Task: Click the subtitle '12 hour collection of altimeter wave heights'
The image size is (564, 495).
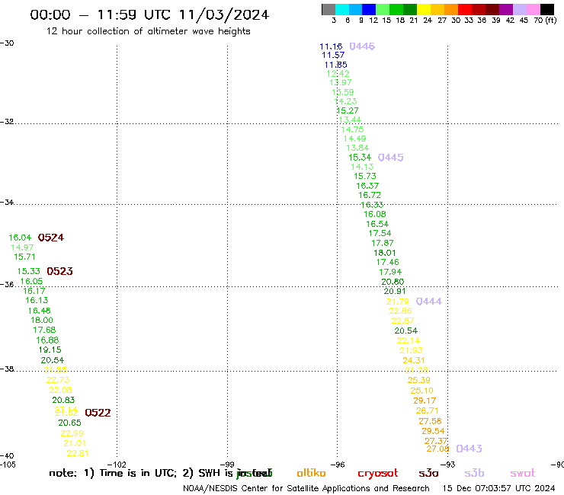Action: pos(148,31)
